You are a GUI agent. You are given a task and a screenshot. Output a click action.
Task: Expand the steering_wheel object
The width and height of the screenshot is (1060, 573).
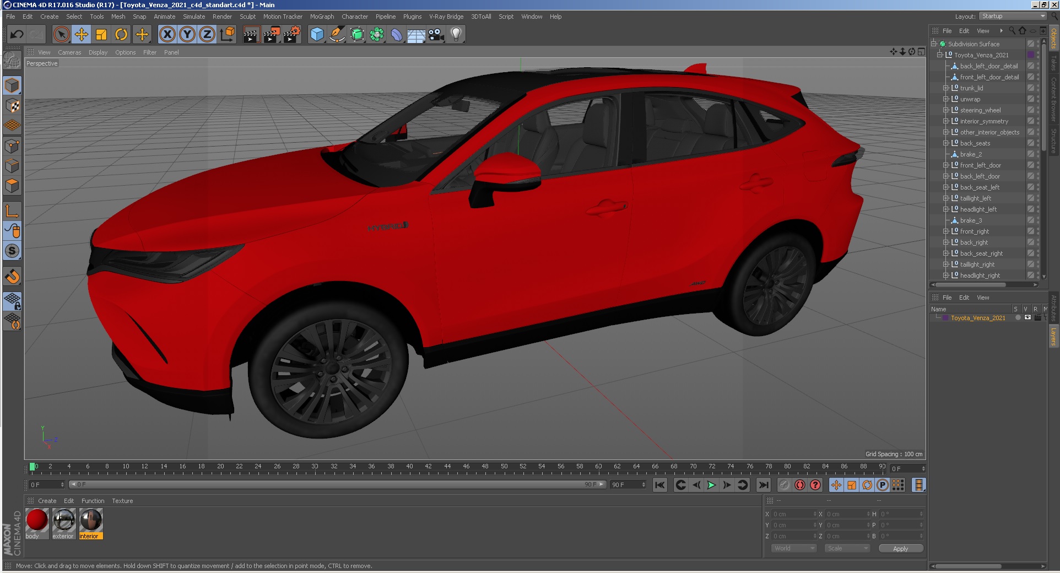pos(945,110)
